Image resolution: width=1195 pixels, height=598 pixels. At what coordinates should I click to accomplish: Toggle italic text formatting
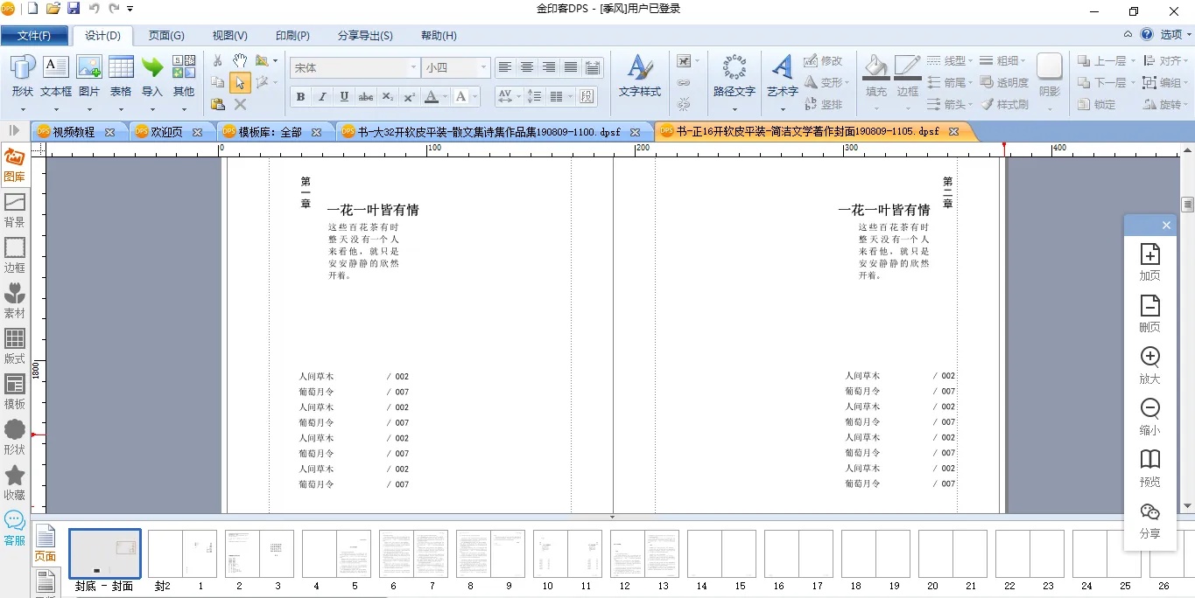click(x=322, y=97)
